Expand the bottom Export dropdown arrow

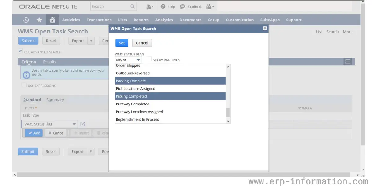91,152
